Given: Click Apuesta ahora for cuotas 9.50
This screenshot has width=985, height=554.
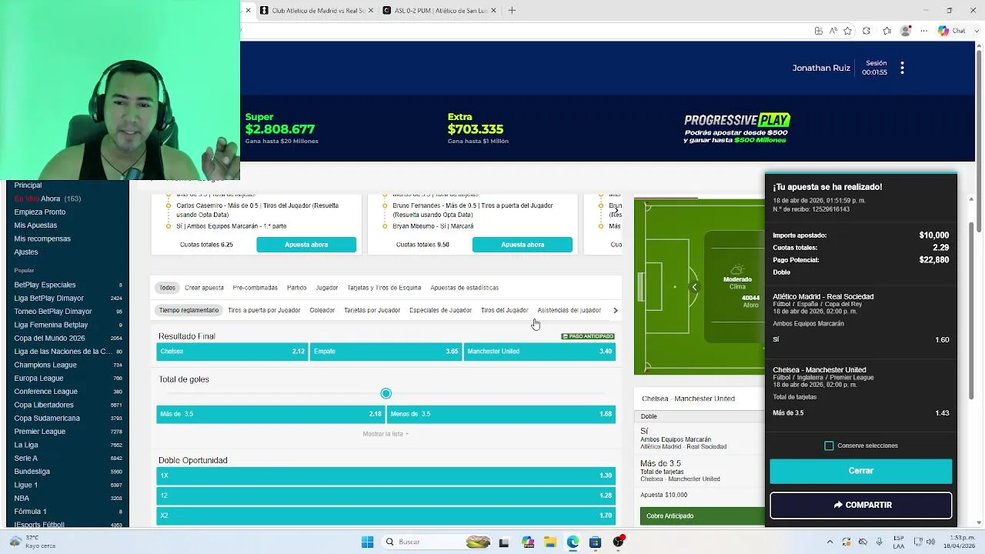Looking at the screenshot, I should (522, 245).
